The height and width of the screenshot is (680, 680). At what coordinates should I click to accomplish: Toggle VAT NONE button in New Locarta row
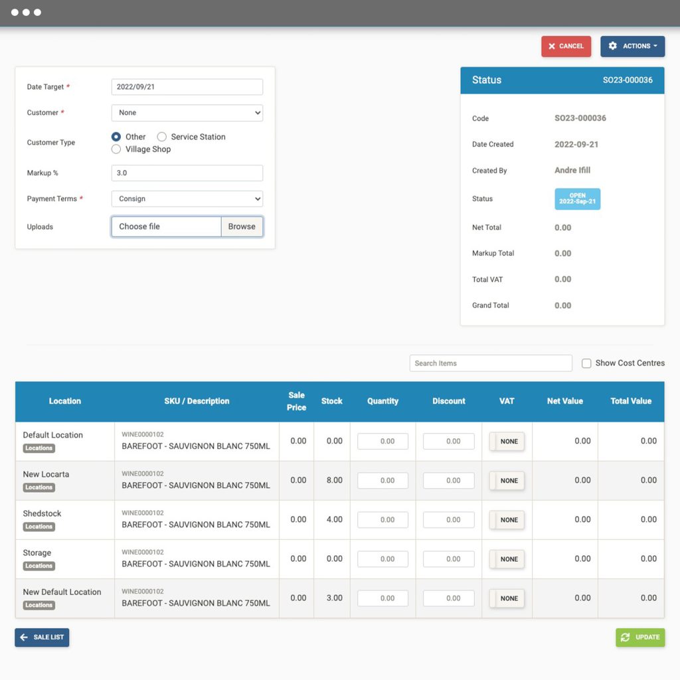(507, 481)
